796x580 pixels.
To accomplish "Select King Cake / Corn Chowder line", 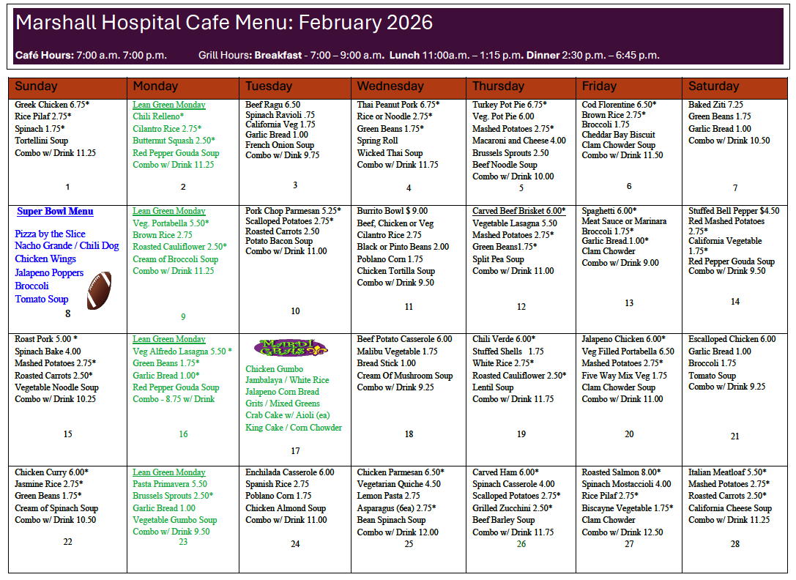I will tap(294, 428).
